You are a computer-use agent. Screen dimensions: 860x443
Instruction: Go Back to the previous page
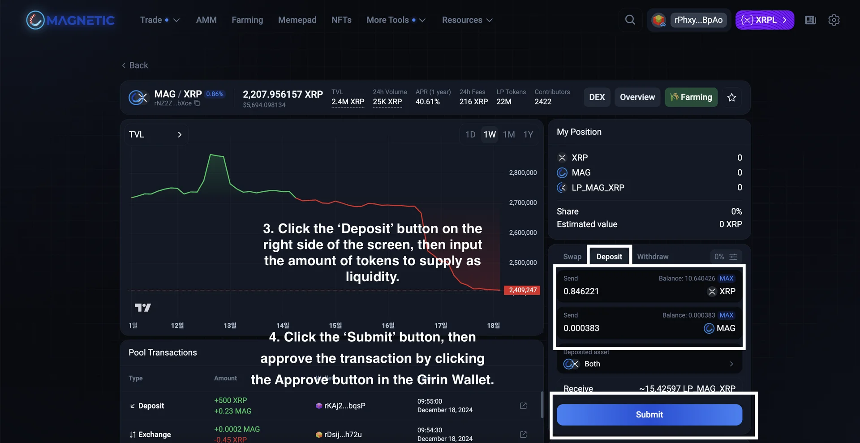(x=135, y=65)
